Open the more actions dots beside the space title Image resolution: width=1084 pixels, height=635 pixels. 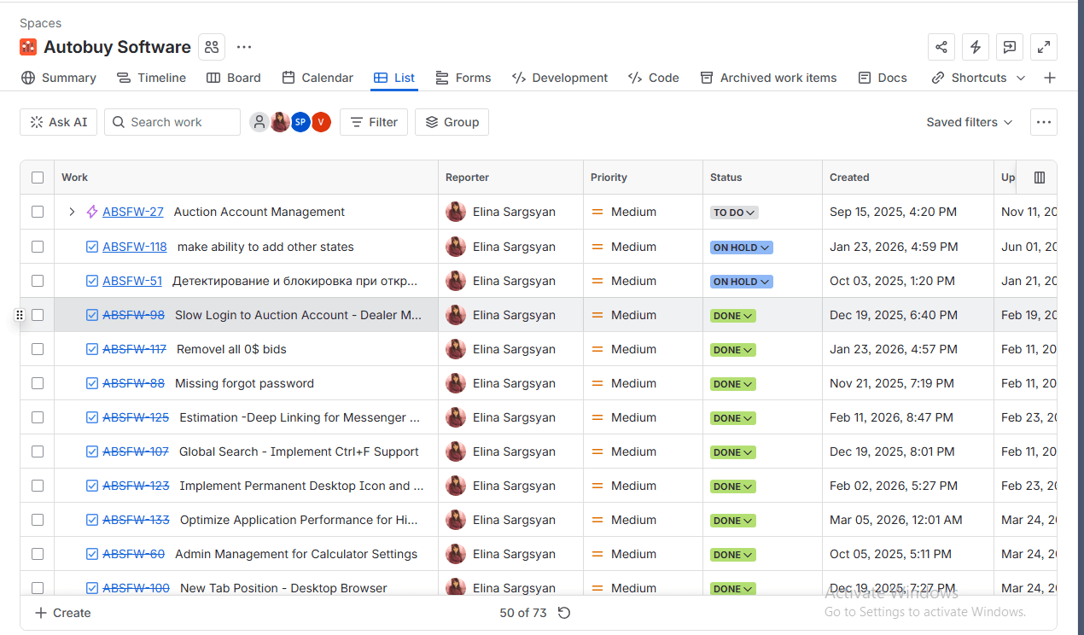tap(244, 47)
